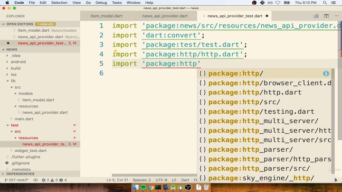
Task: Show info for package:http/ suggestion
Action: tap(326, 73)
